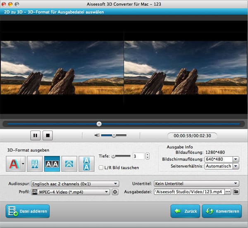Start conversion with Konvertieren button
248x228 pixels.
222,211
